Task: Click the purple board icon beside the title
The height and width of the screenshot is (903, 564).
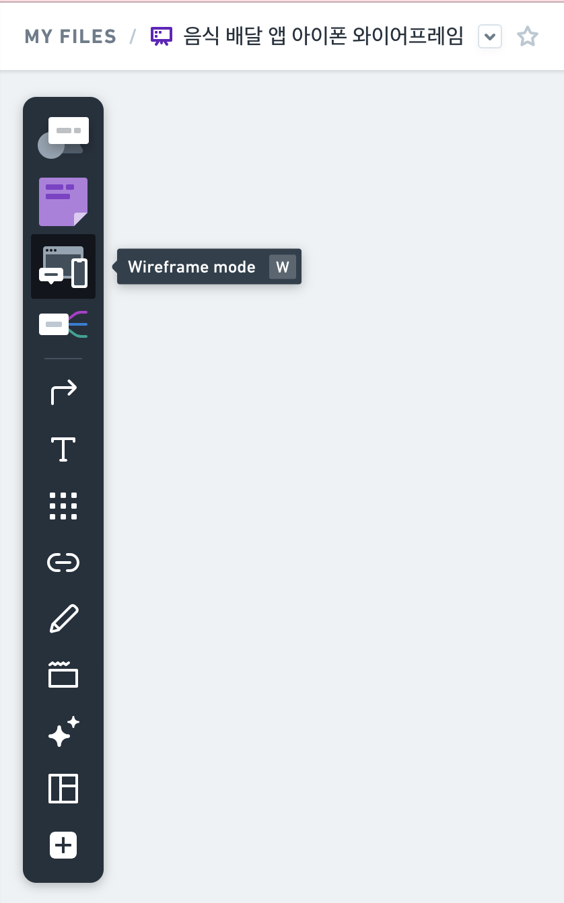Action: pos(162,36)
